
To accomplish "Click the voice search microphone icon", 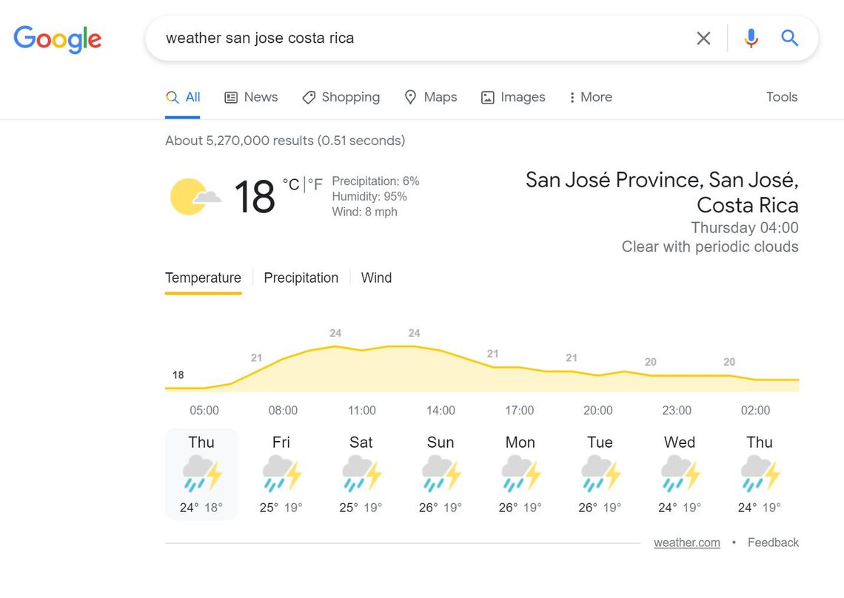I will (x=751, y=38).
